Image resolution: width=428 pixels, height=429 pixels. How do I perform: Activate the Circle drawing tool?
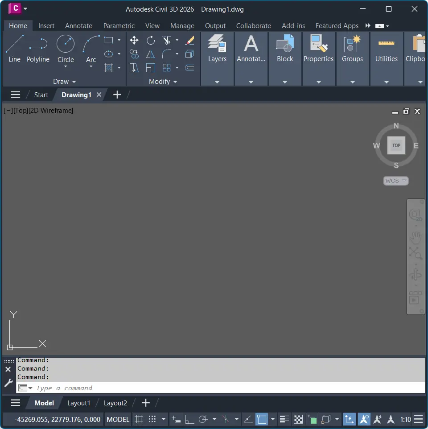click(x=66, y=48)
